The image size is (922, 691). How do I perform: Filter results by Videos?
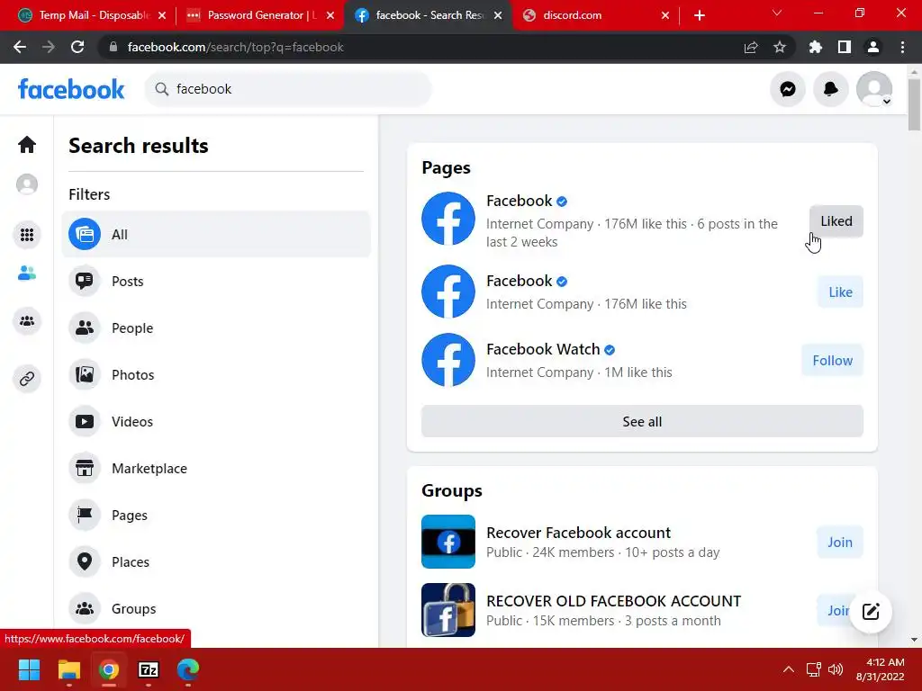[x=216, y=421]
